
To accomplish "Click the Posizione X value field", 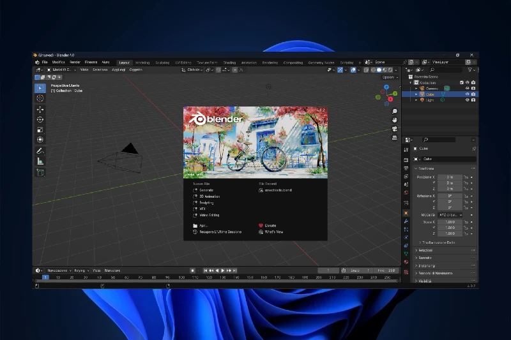I will coord(450,177).
